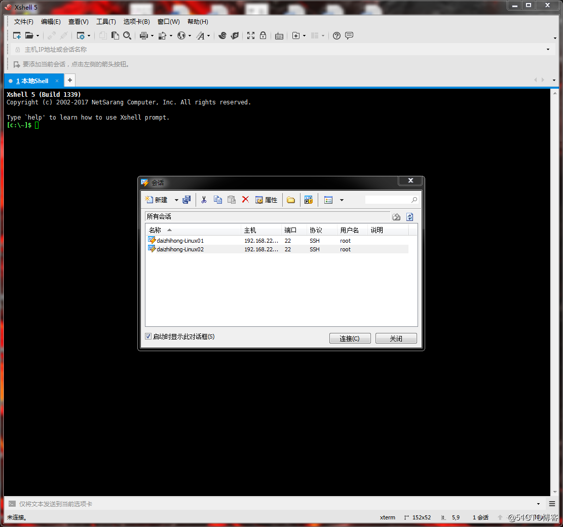Screen dimensions: 563x527
Task: Close the '1 本地Shell' tab with its x
Action: (57, 81)
